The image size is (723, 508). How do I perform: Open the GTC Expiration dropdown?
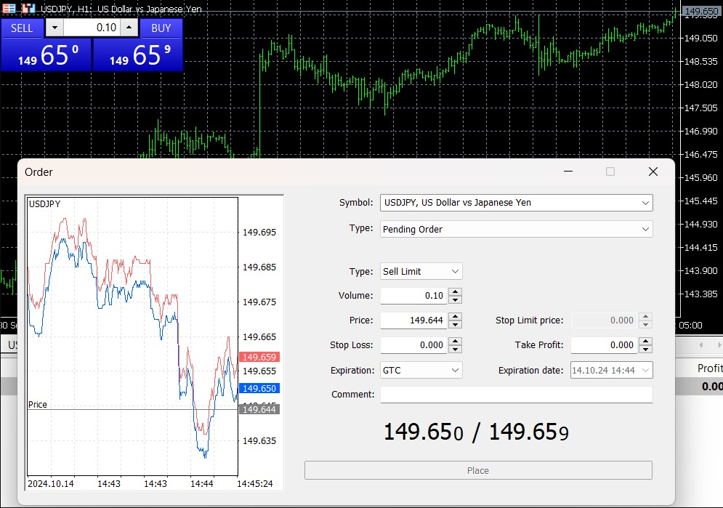pos(421,370)
